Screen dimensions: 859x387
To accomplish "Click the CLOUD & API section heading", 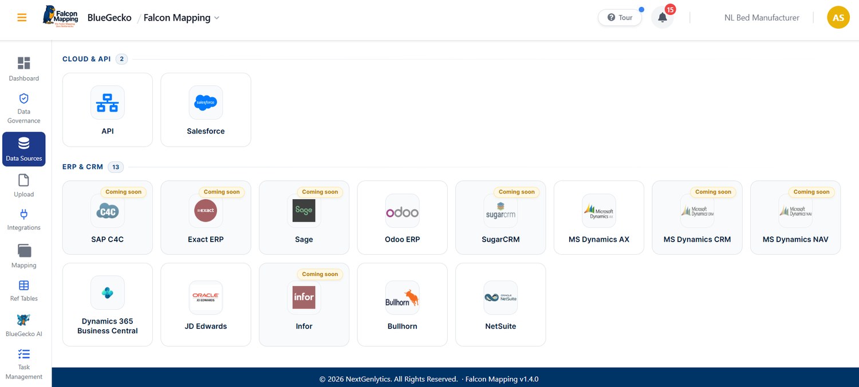I will click(x=86, y=59).
